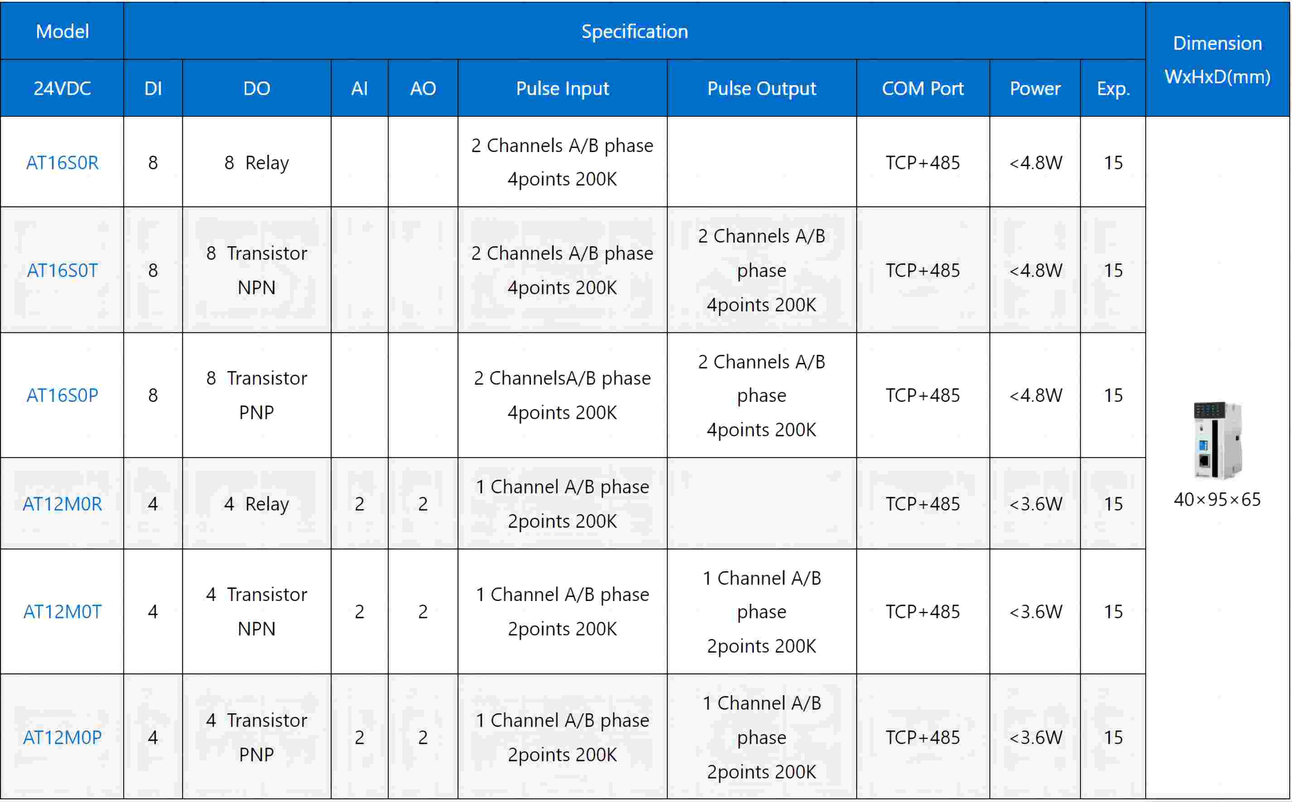Click the Exp. column header
Screen dimensions: 1292x802
1113,88
